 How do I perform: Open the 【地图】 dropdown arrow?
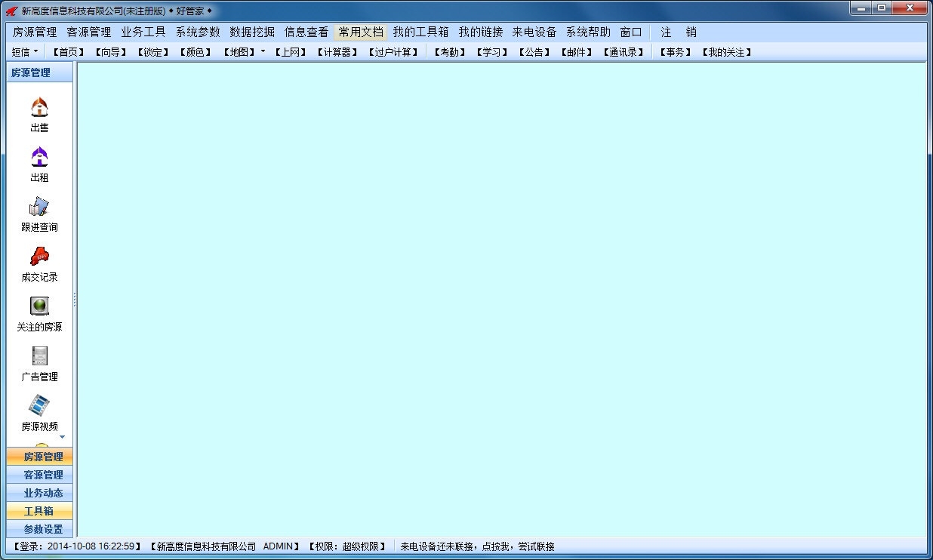263,52
